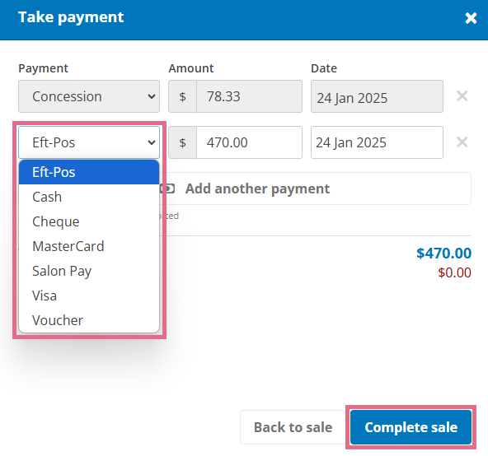Select Visa as payment type

tap(89, 295)
